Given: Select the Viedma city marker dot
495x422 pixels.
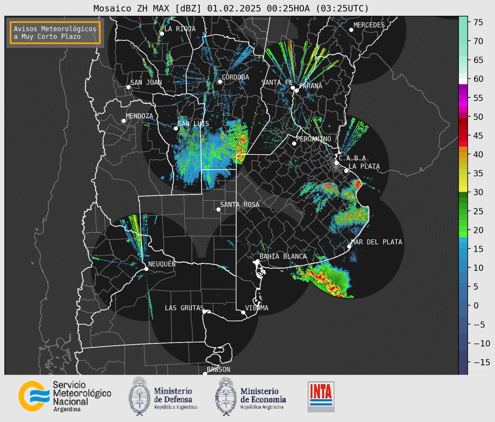Looking at the screenshot, I should [x=243, y=313].
